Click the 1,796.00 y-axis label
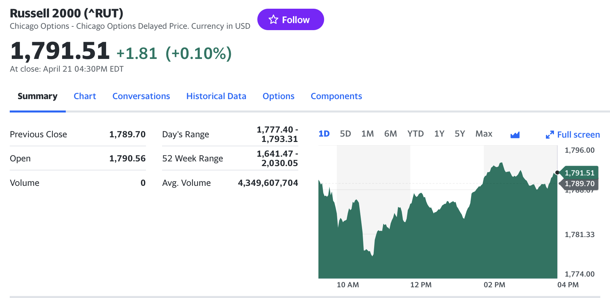 (580, 150)
